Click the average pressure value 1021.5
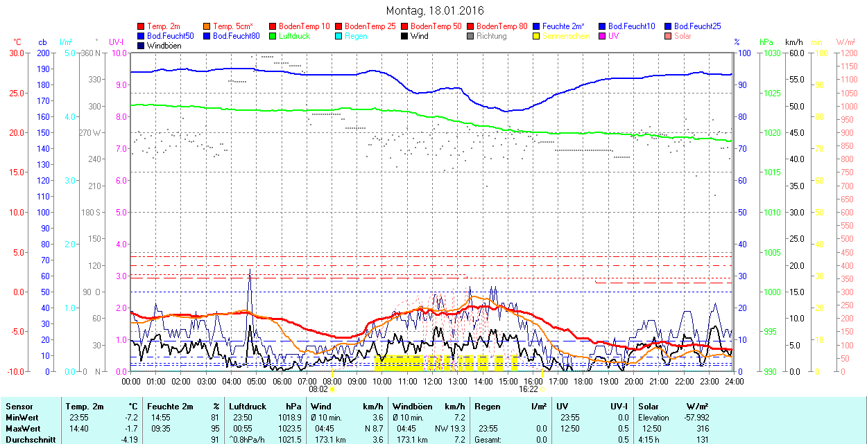The height and width of the screenshot is (444, 867). point(289,440)
